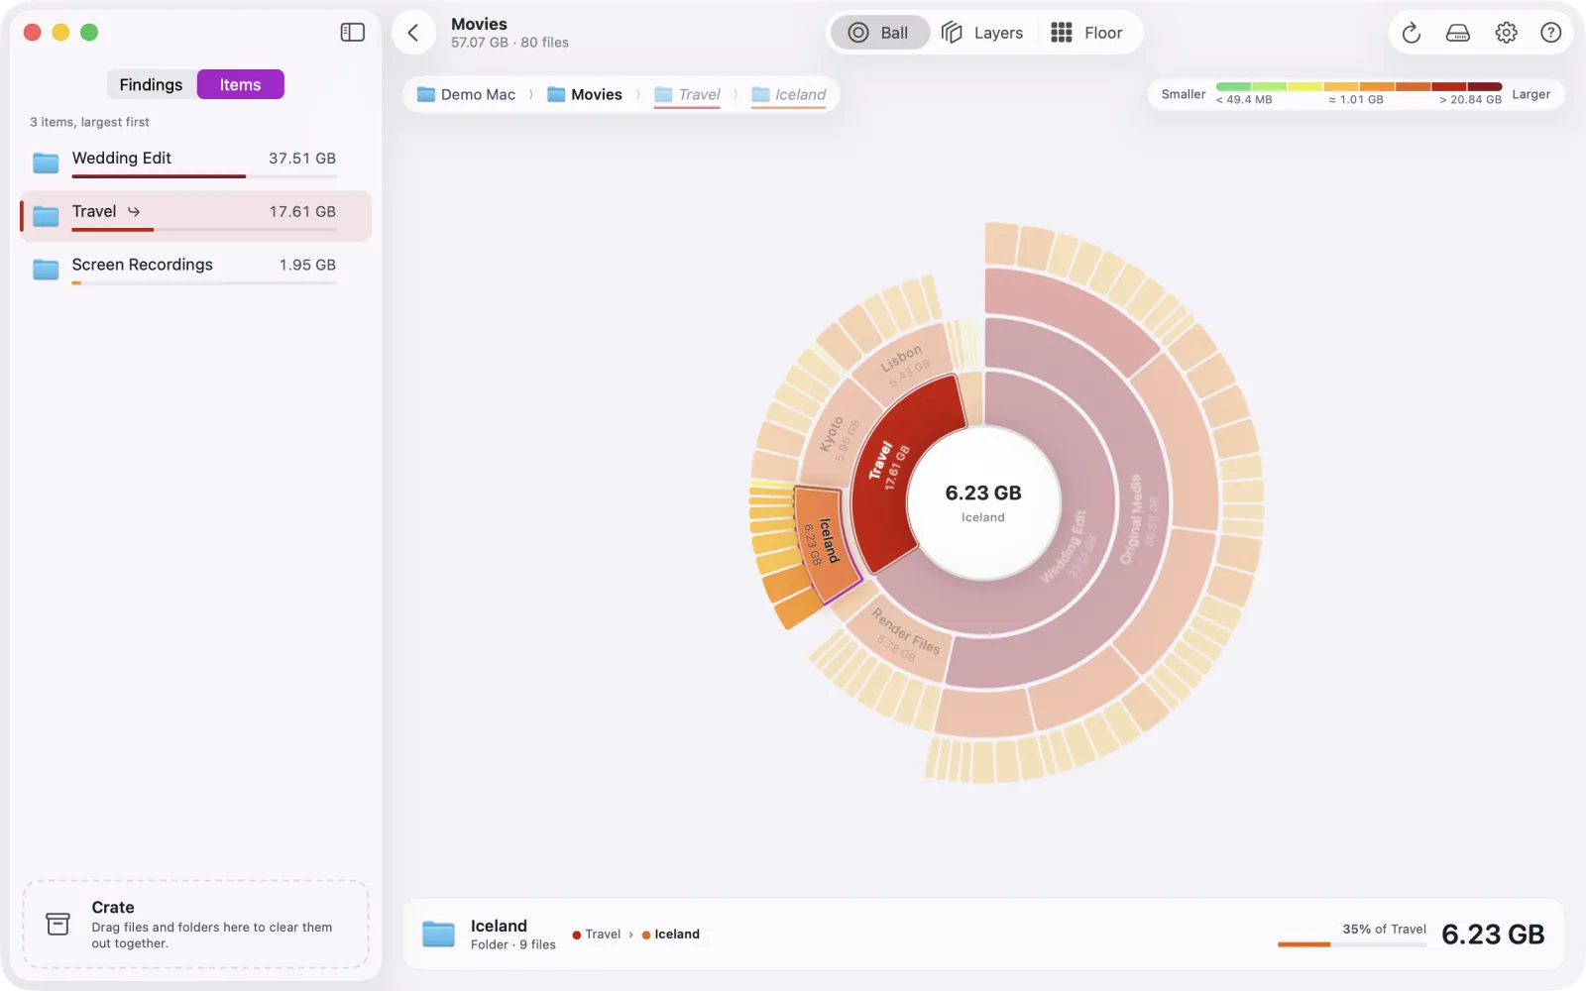
Task: Click the Screen Recordings folder icon
Action: pyautogui.click(x=46, y=269)
